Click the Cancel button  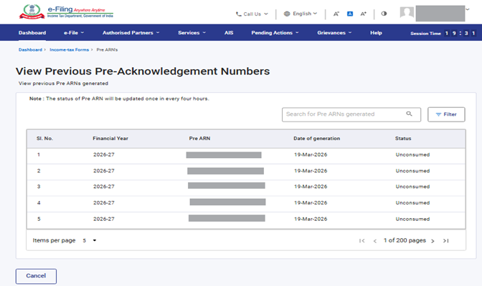pyautogui.click(x=36, y=276)
